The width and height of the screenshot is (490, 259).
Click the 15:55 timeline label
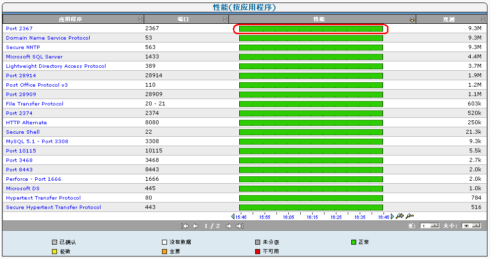click(265, 217)
